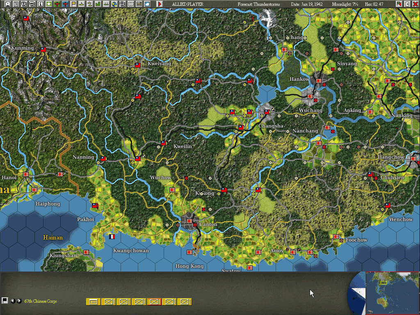This screenshot has height=315, width=420.
Task: Click the Japanese flag at Hankow
Action: 318,81
